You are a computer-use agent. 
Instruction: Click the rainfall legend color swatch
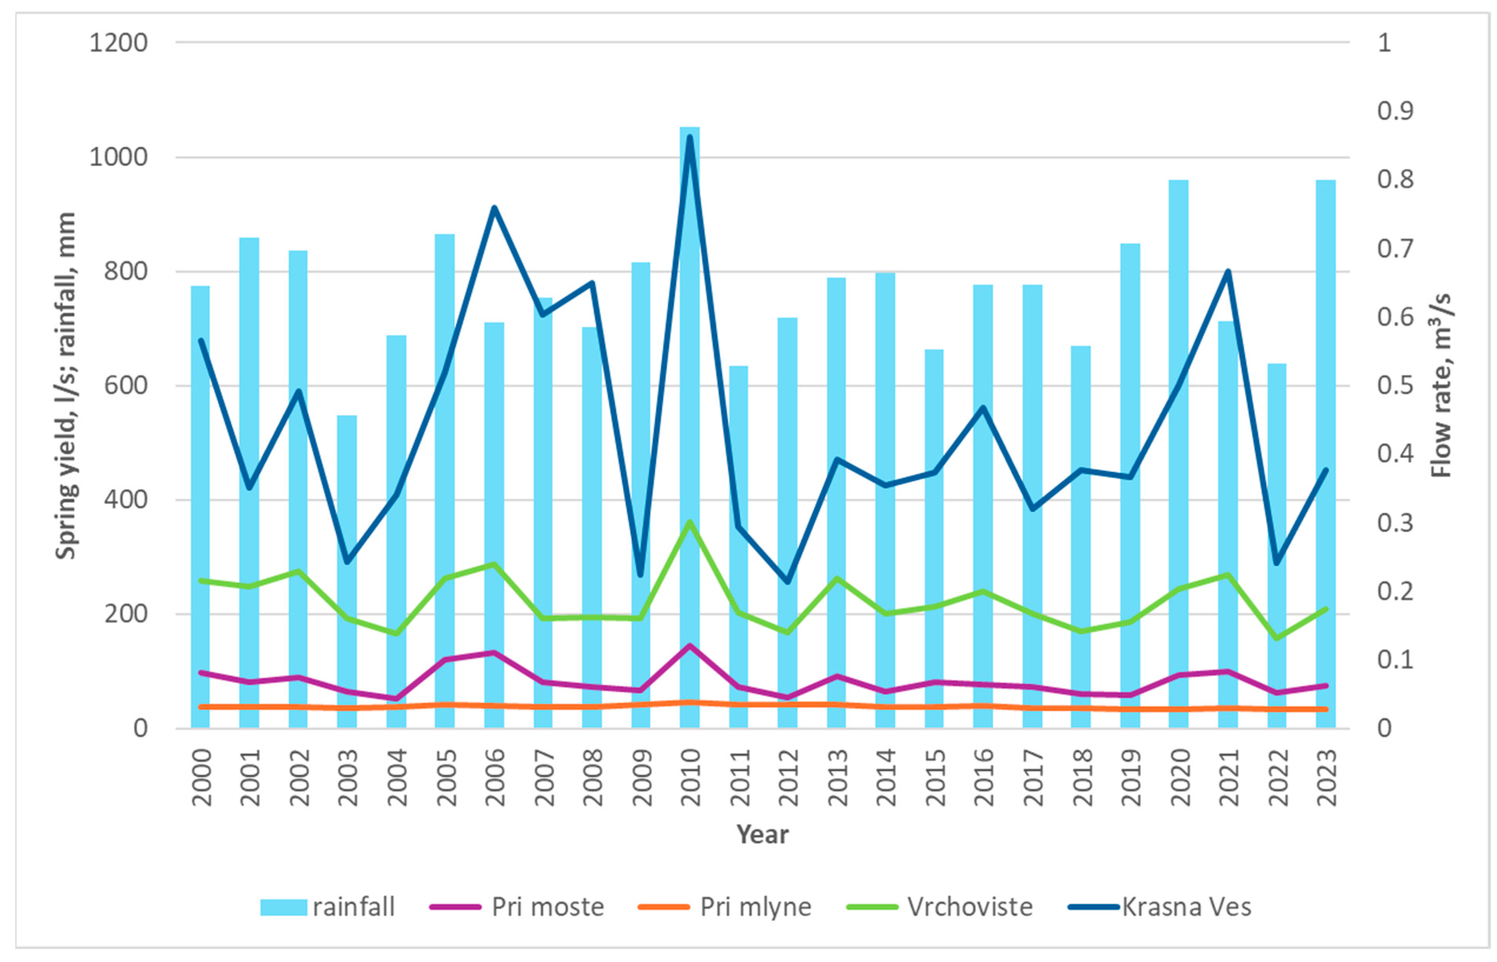point(284,907)
